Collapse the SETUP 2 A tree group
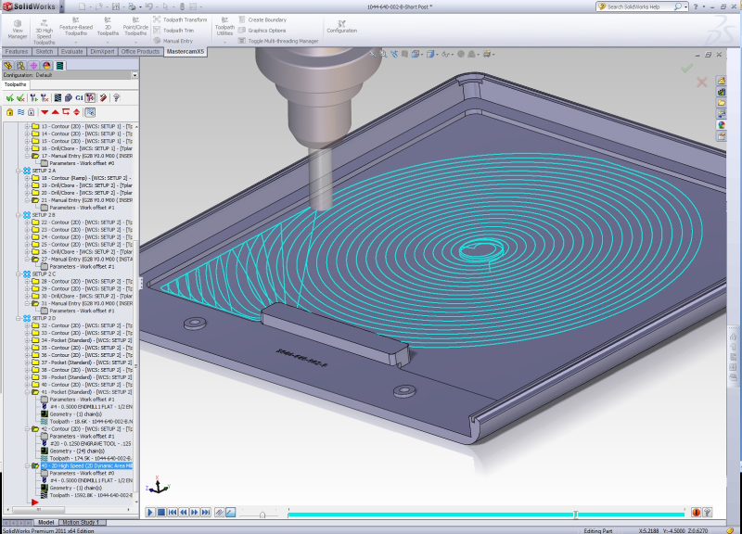Viewport: 742px width, 534px height. (x=18, y=171)
